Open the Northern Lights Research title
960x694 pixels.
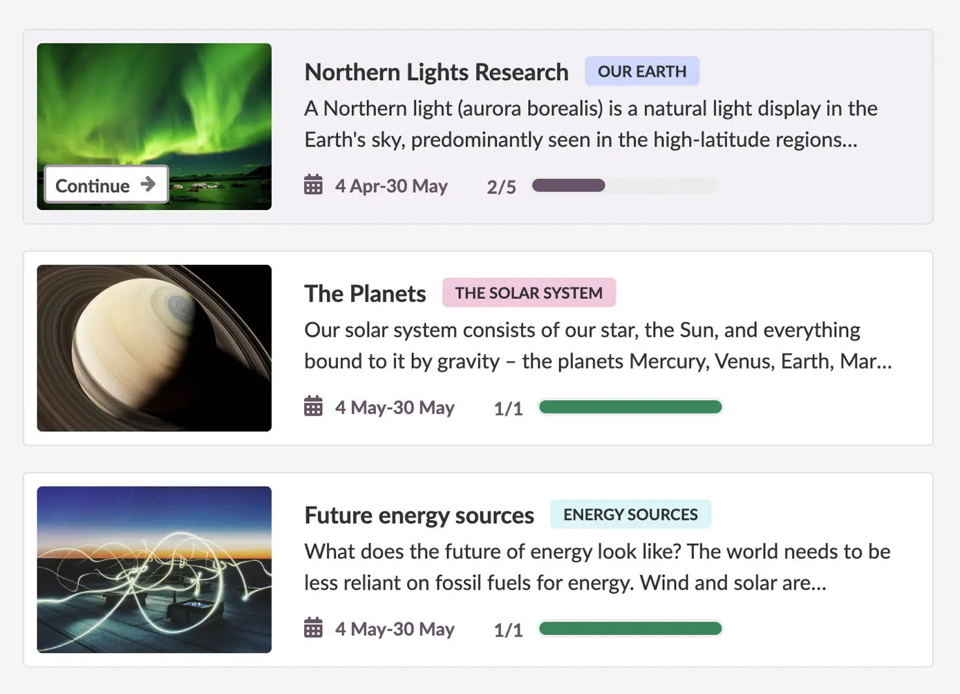pyautogui.click(x=436, y=72)
